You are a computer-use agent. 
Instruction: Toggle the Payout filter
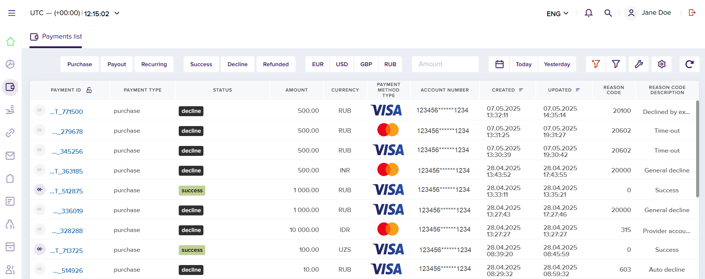point(117,64)
